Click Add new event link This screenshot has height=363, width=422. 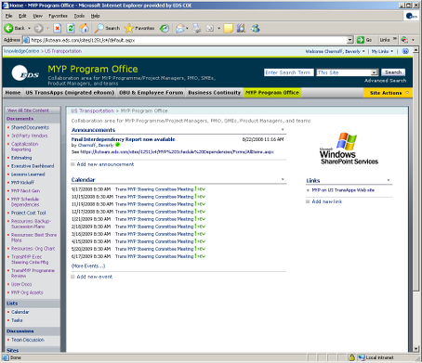[95, 277]
